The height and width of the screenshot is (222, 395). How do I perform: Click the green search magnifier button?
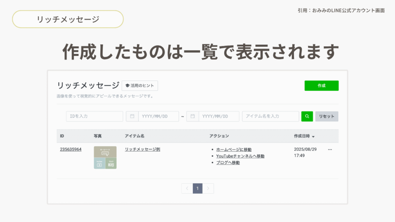coord(307,116)
